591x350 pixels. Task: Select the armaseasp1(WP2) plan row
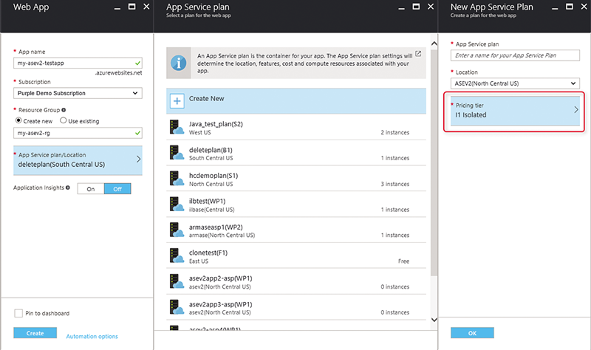(x=296, y=230)
